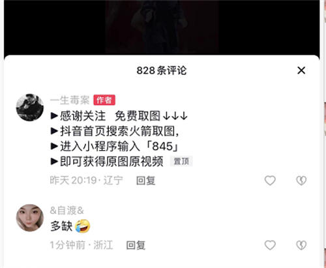Dislike the 多缺 comment with broken heart icon
The image size is (326, 268).
pos(301,245)
